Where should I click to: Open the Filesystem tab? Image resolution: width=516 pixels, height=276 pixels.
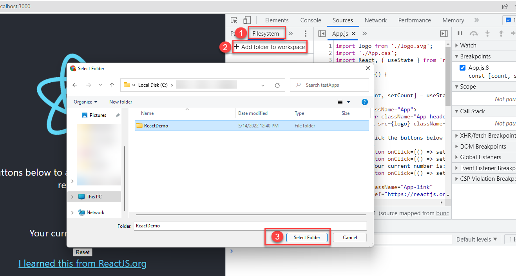(266, 34)
